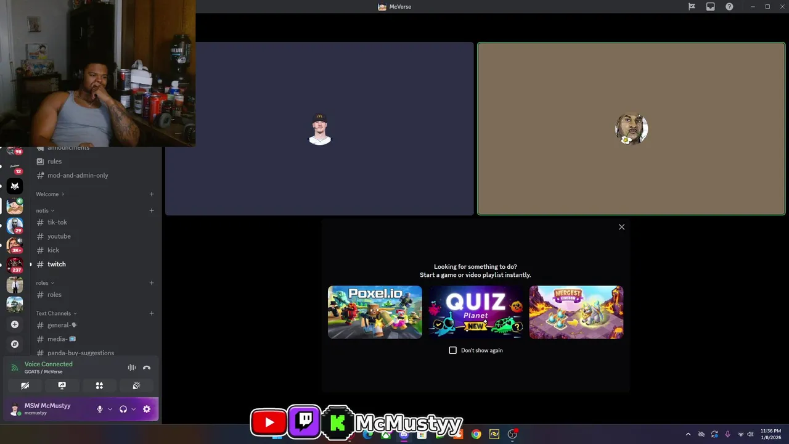Open volume control in system tray
The image size is (789, 444).
pyautogui.click(x=750, y=434)
